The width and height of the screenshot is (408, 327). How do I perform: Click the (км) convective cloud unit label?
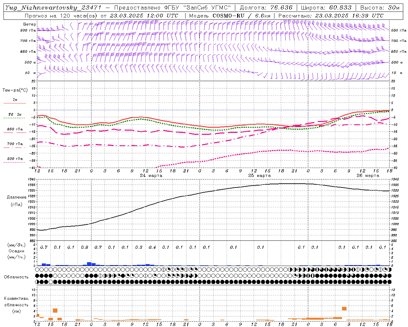point(16,311)
